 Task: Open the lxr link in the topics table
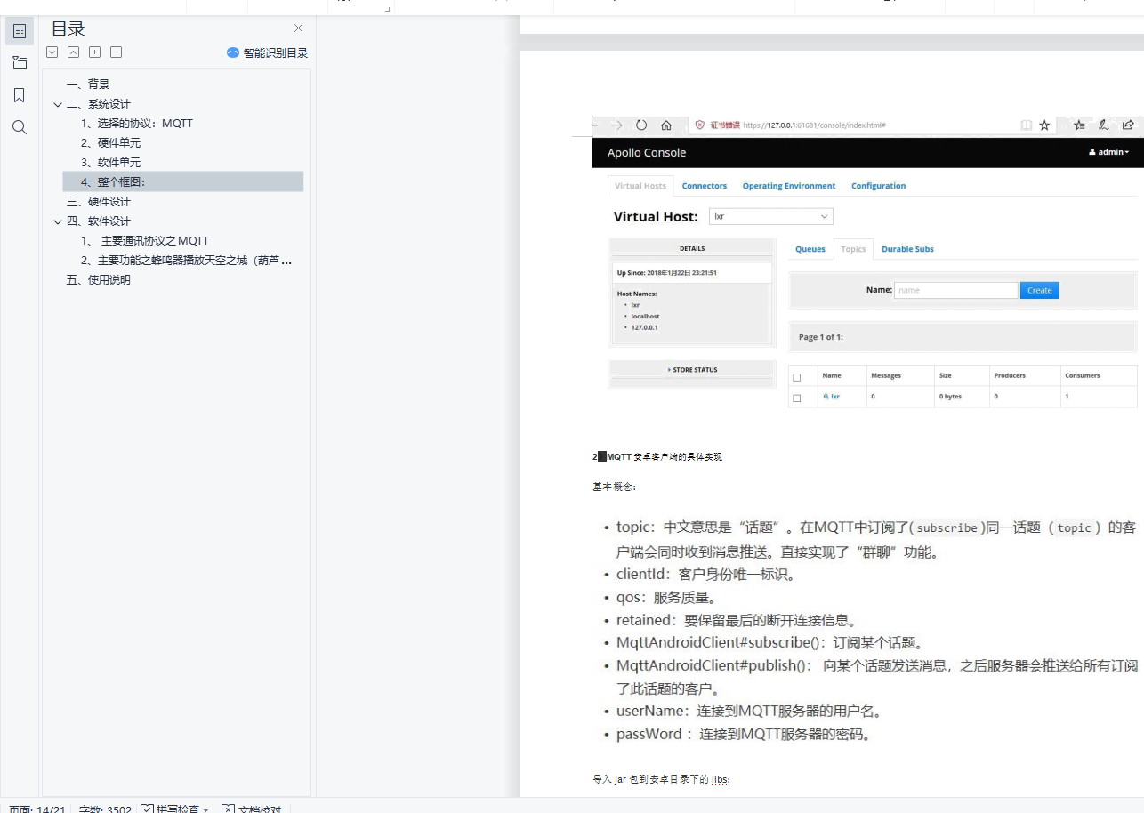pos(834,397)
